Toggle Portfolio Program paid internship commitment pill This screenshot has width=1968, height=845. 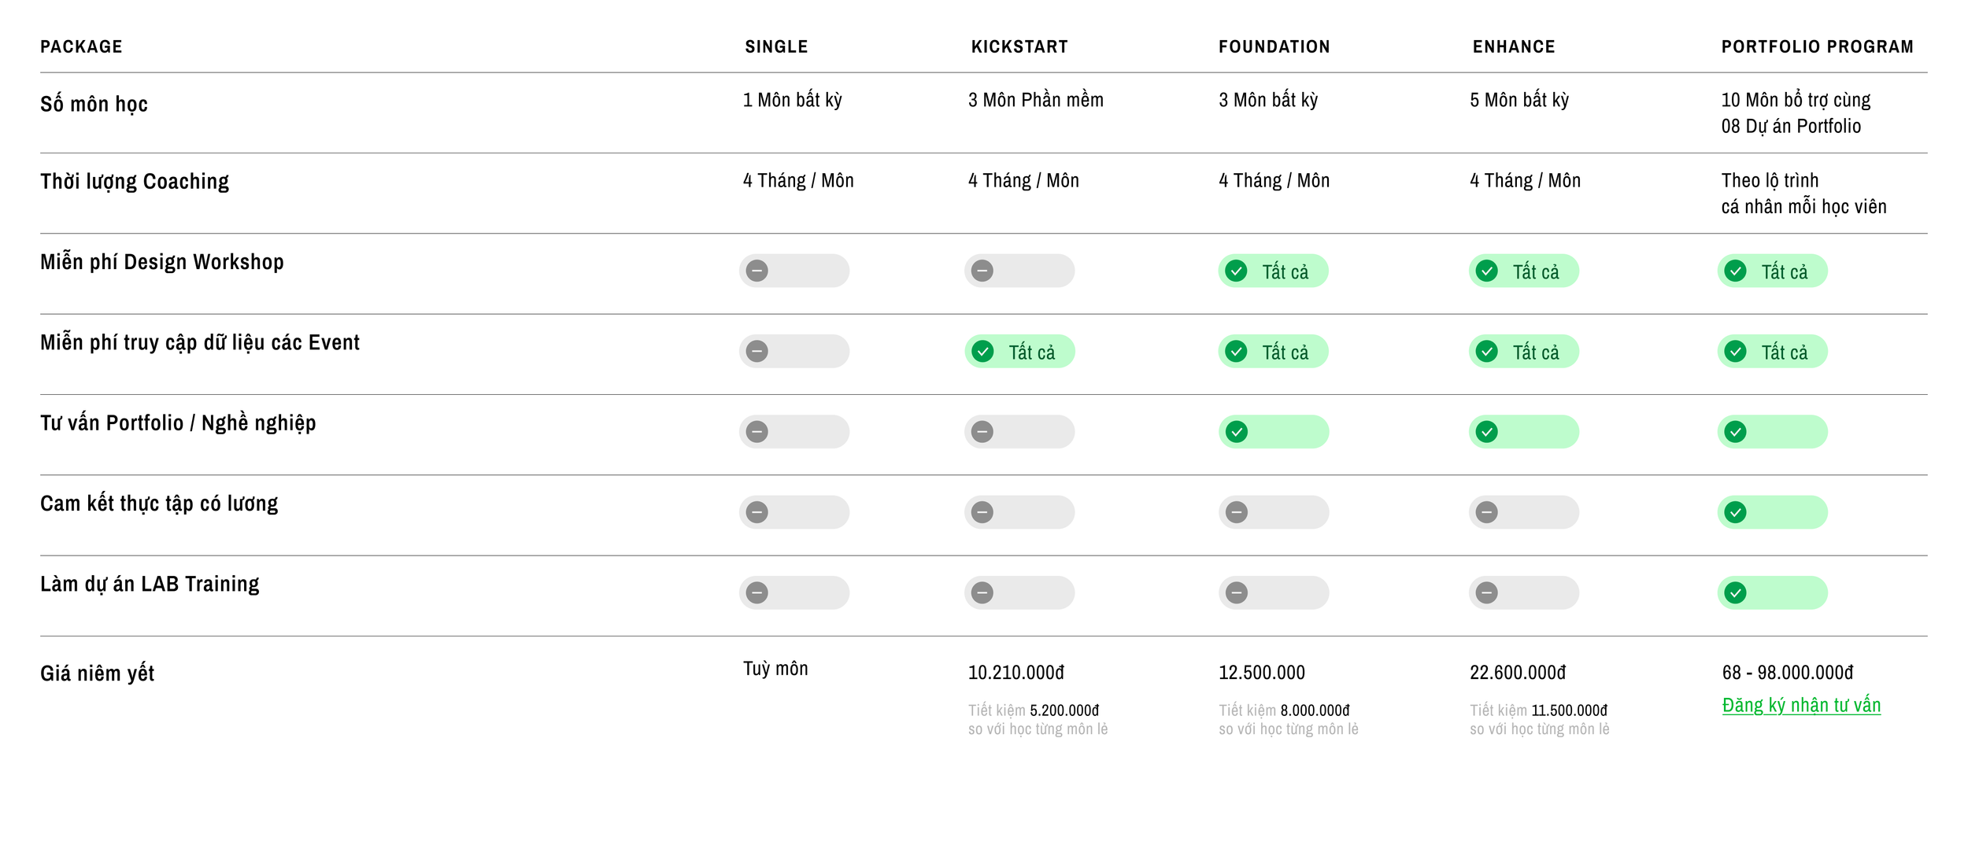coord(1772,512)
